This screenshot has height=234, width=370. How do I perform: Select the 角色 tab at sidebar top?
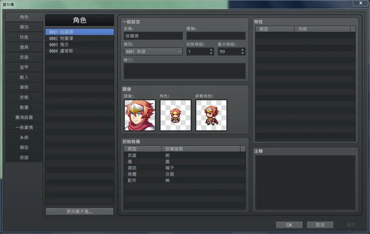[x=24, y=17]
